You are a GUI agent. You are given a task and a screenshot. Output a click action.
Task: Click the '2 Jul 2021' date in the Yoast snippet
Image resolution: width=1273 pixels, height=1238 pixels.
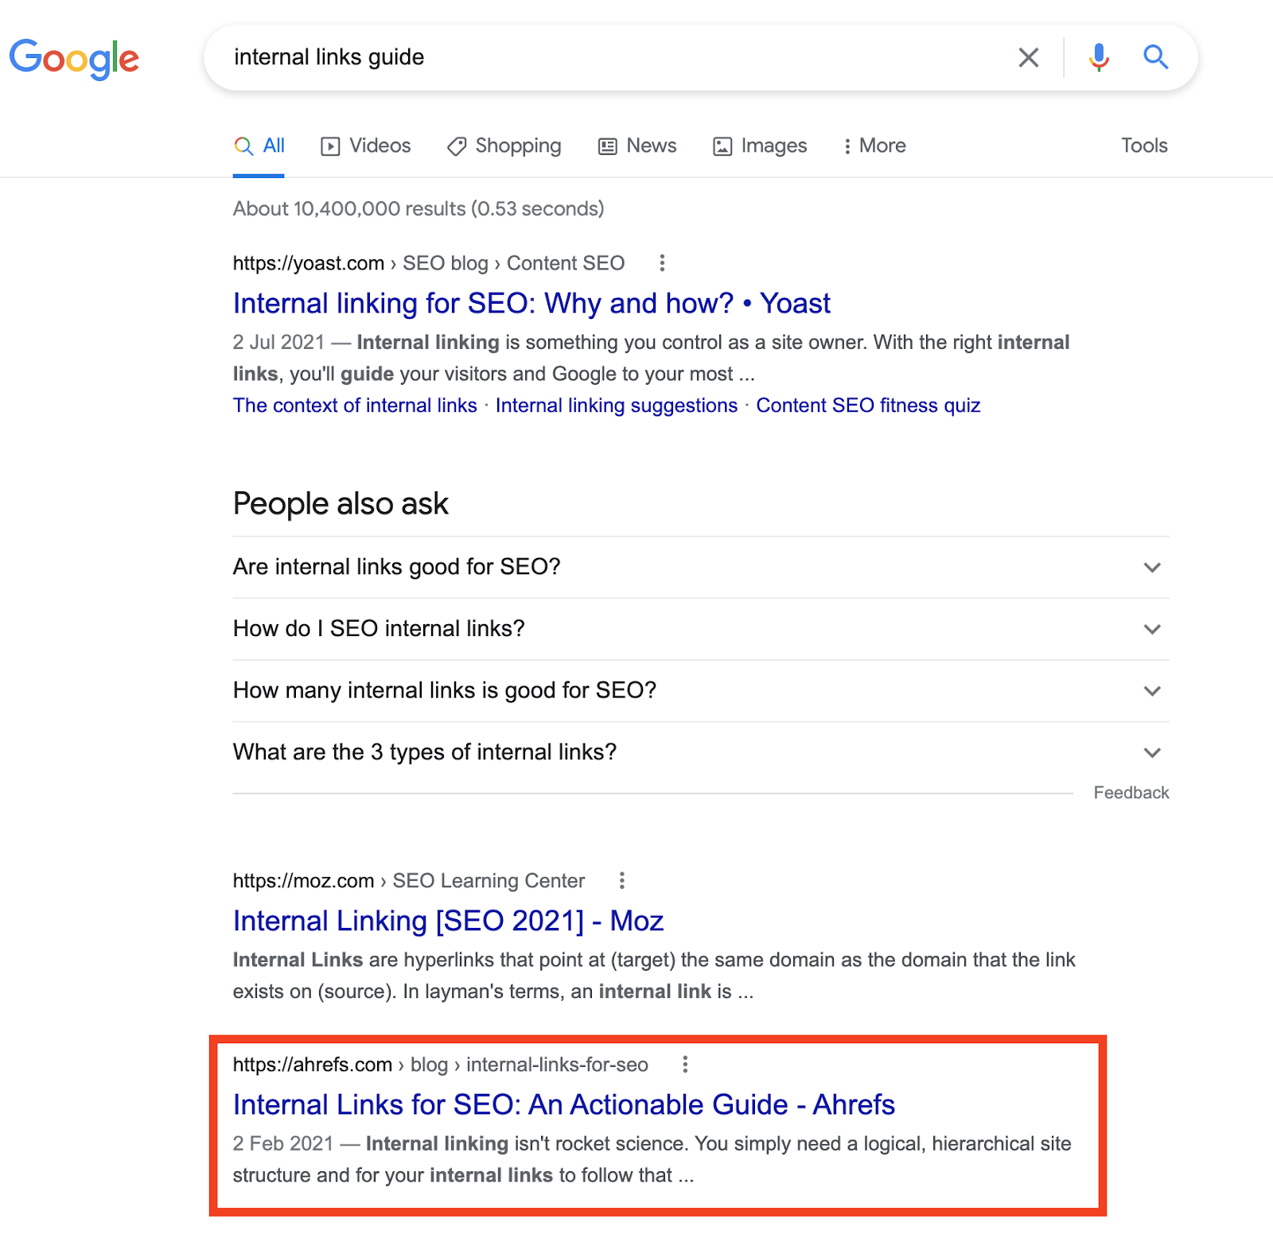point(278,342)
